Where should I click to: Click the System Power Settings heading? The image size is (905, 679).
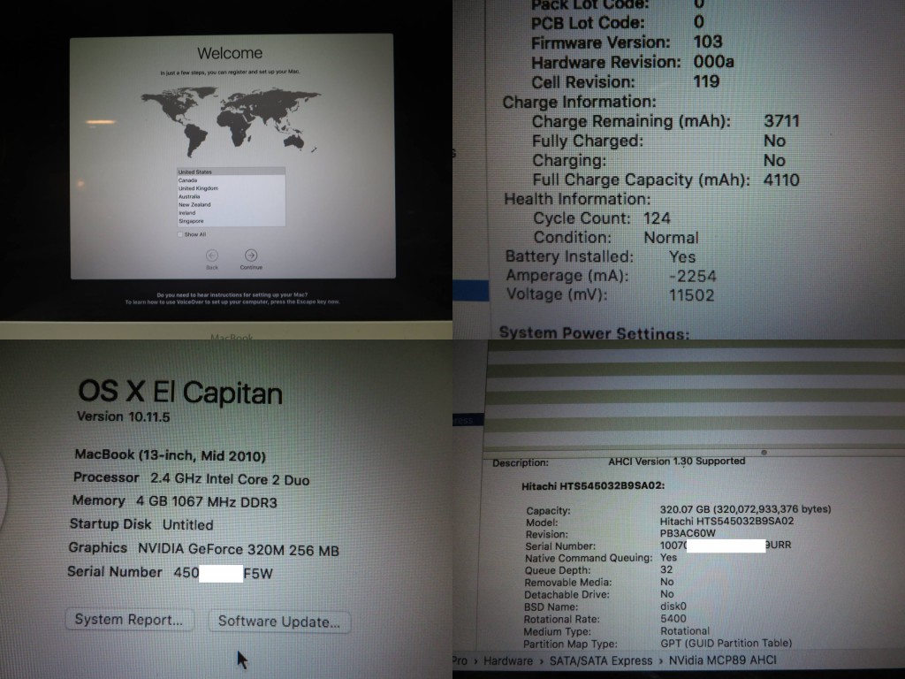(594, 332)
